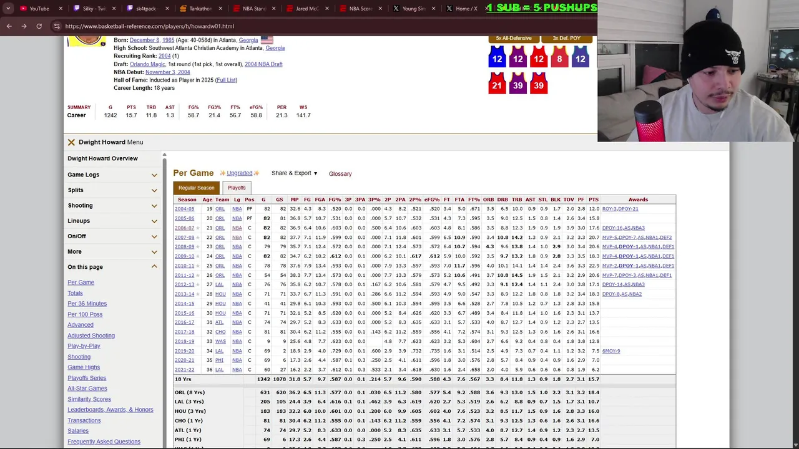Viewport: 799px width, 449px height.
Task: Click the 6MOY-9 award link
Action: 611,351
